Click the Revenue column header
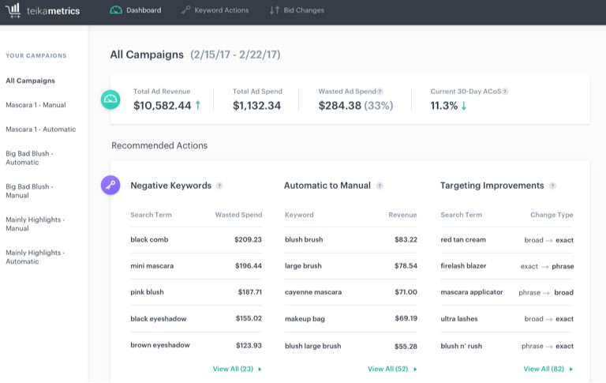The image size is (606, 383). point(402,215)
